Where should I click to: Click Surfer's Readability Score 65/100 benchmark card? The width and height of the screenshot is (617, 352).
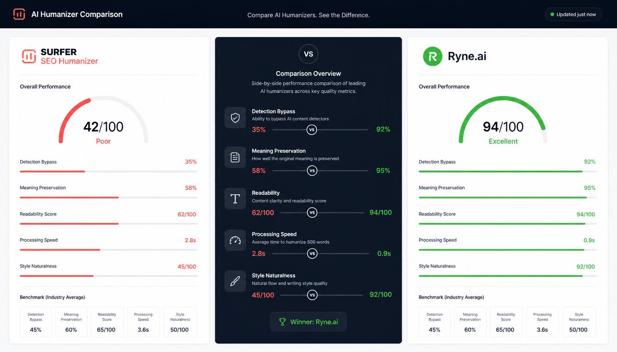(107, 322)
